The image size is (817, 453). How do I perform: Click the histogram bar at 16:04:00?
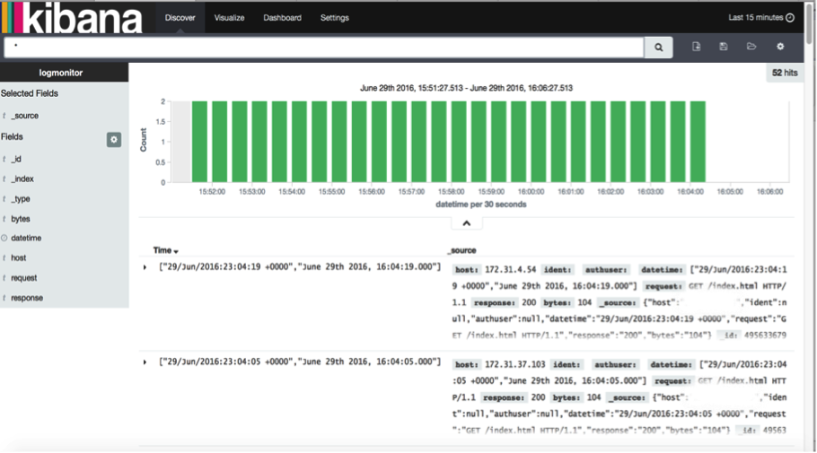click(698, 142)
